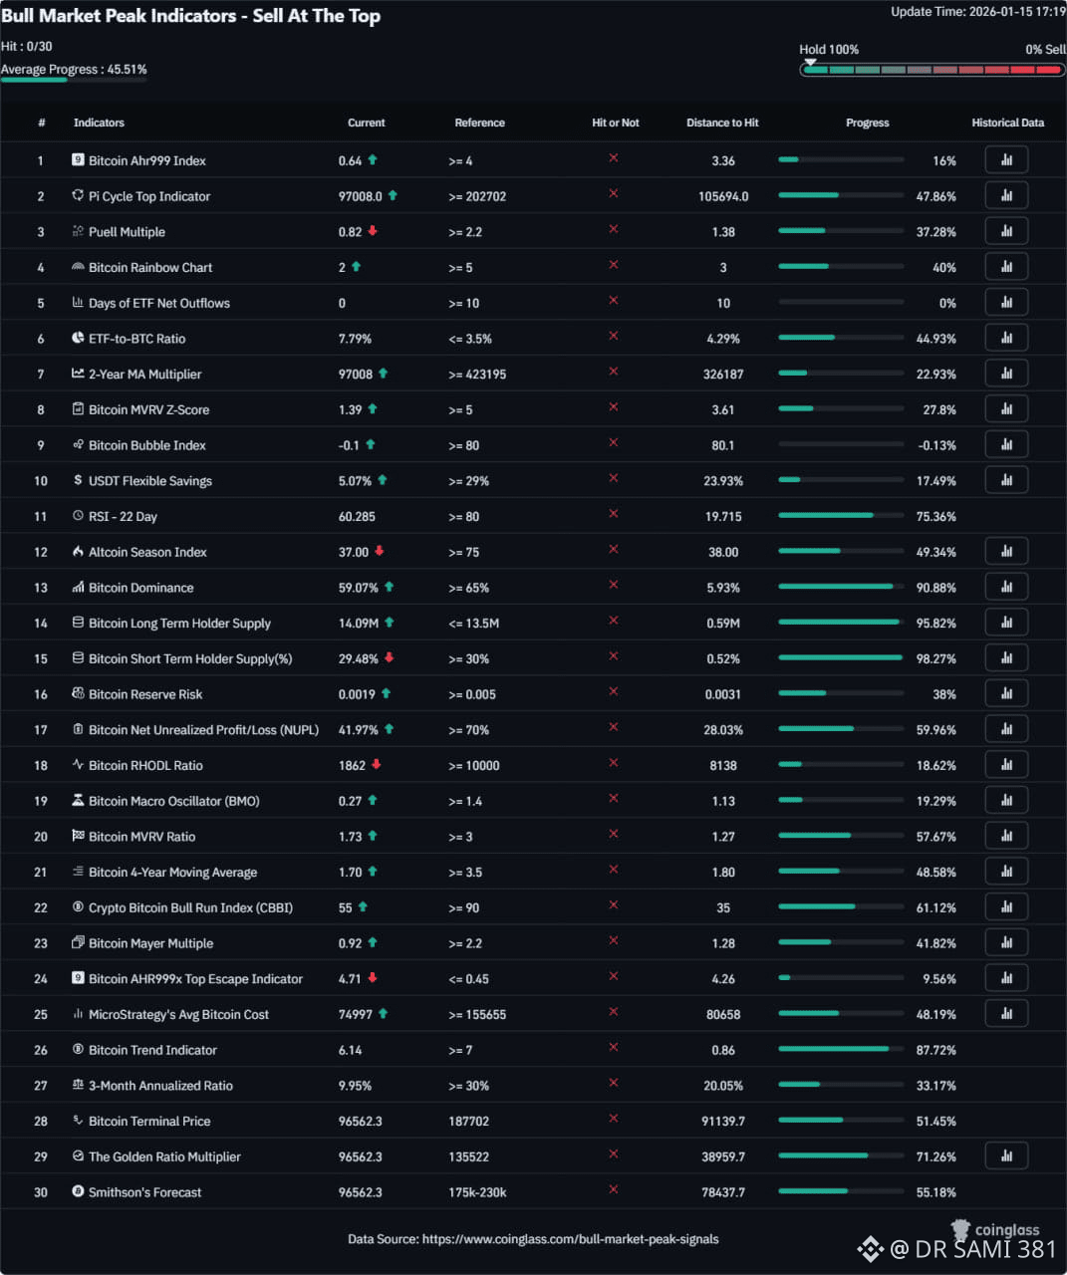Click the Historical Data column header

tap(1007, 123)
